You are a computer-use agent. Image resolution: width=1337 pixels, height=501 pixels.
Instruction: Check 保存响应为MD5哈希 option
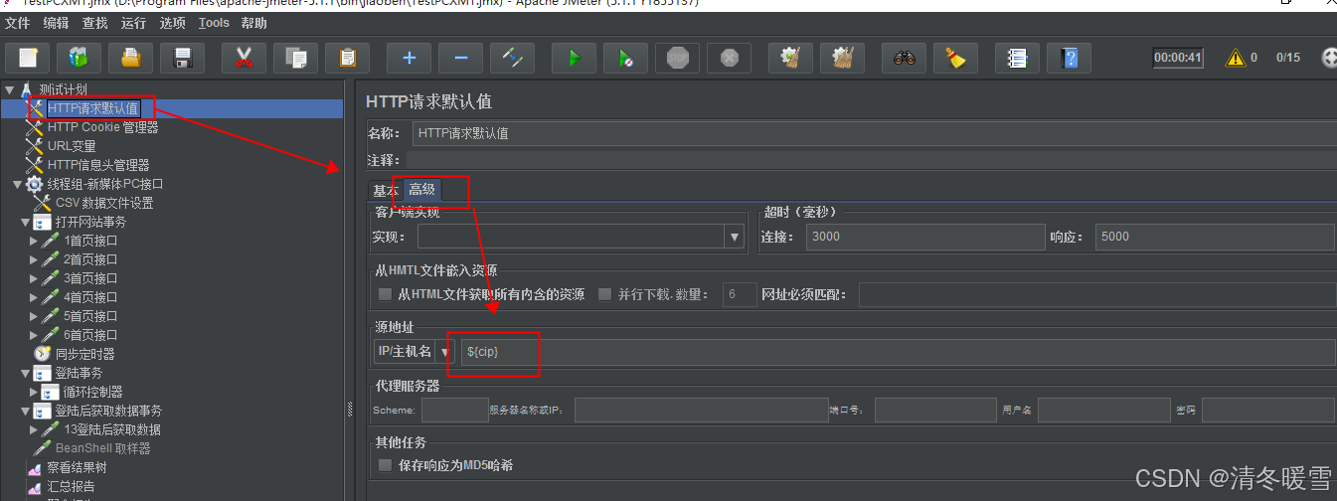385,465
